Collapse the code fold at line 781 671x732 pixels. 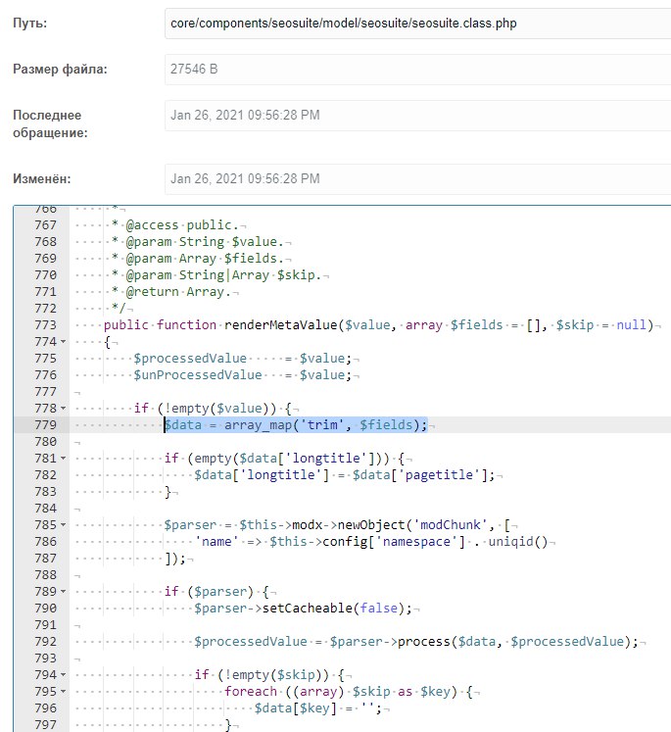tap(63, 459)
